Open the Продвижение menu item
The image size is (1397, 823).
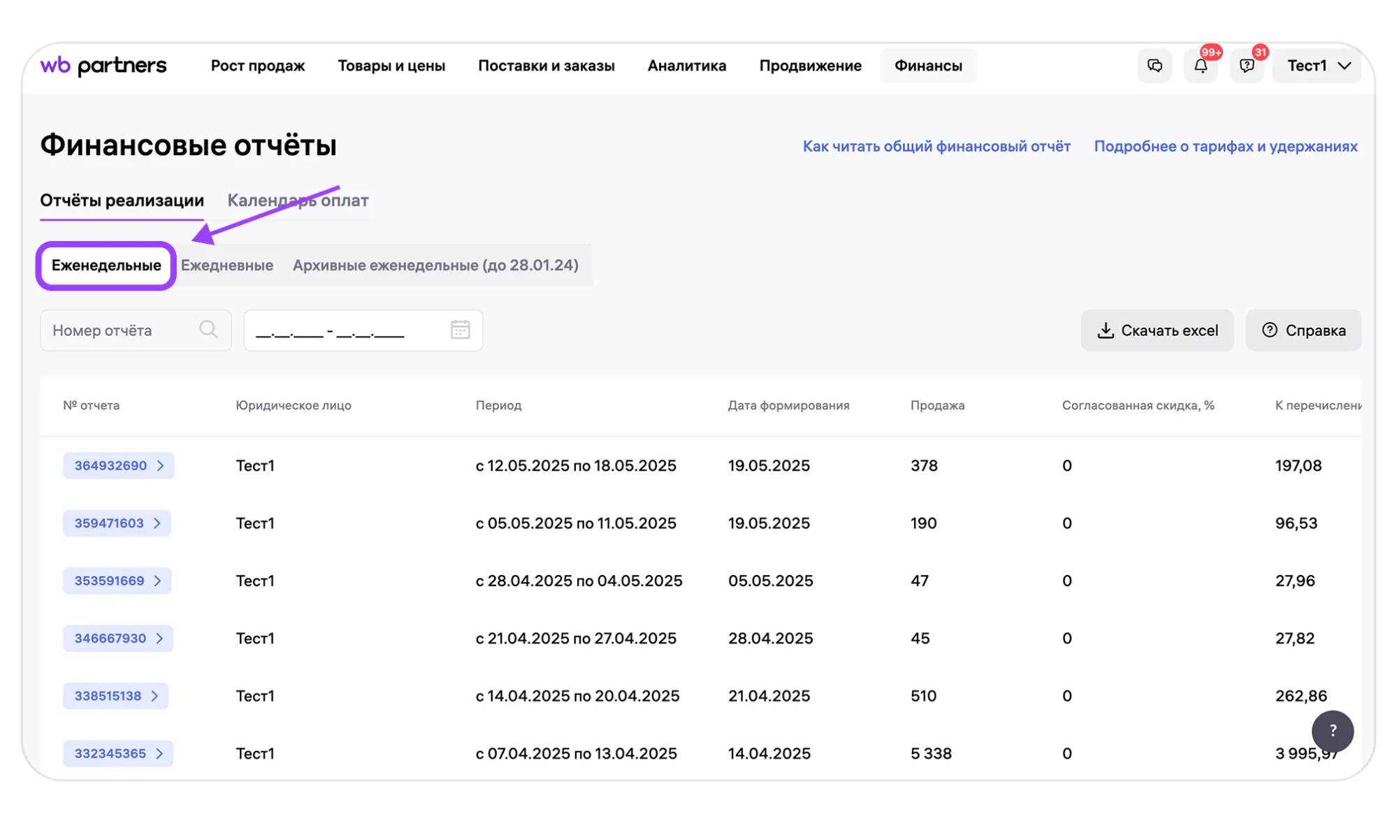(x=810, y=66)
